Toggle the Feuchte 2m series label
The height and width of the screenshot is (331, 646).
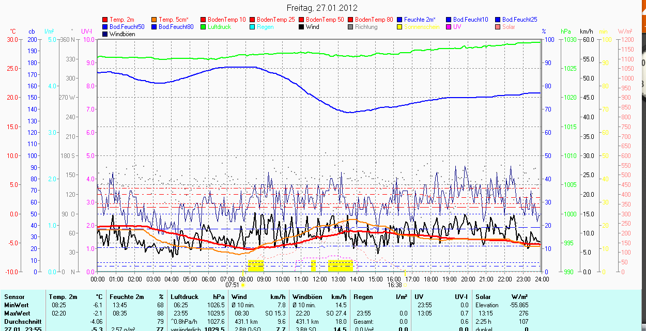420,20
